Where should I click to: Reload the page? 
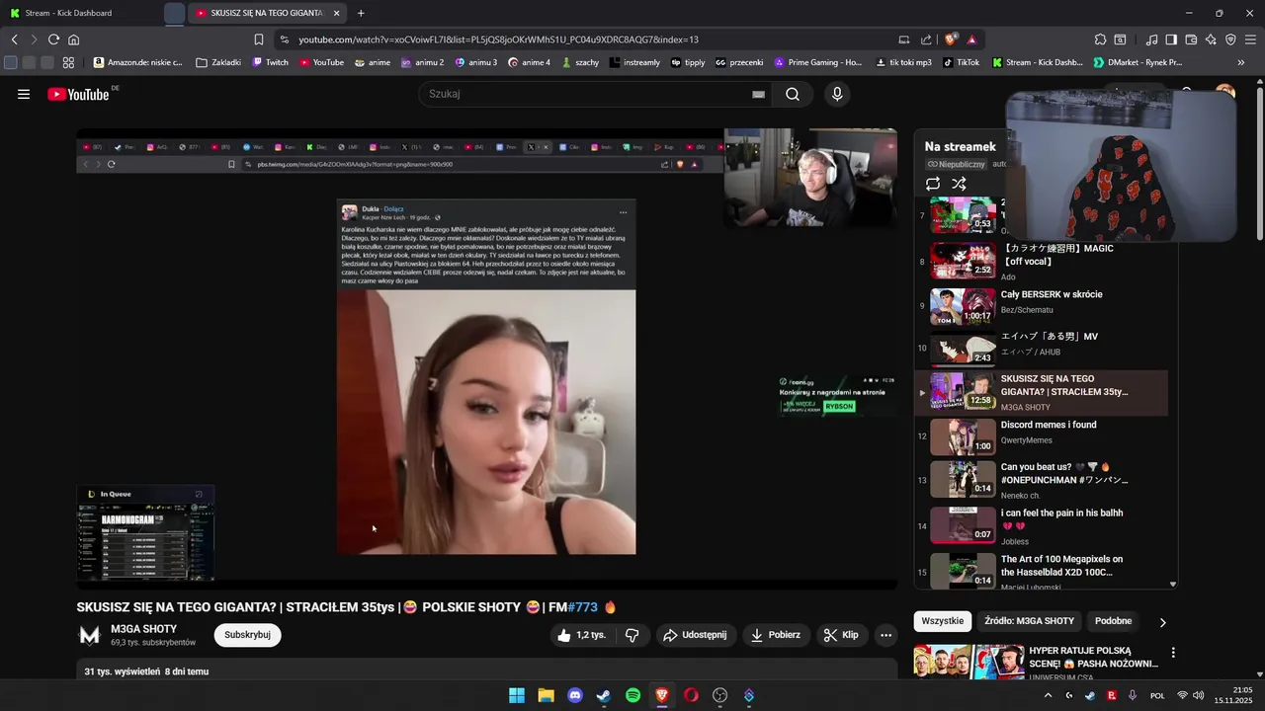click(x=53, y=39)
